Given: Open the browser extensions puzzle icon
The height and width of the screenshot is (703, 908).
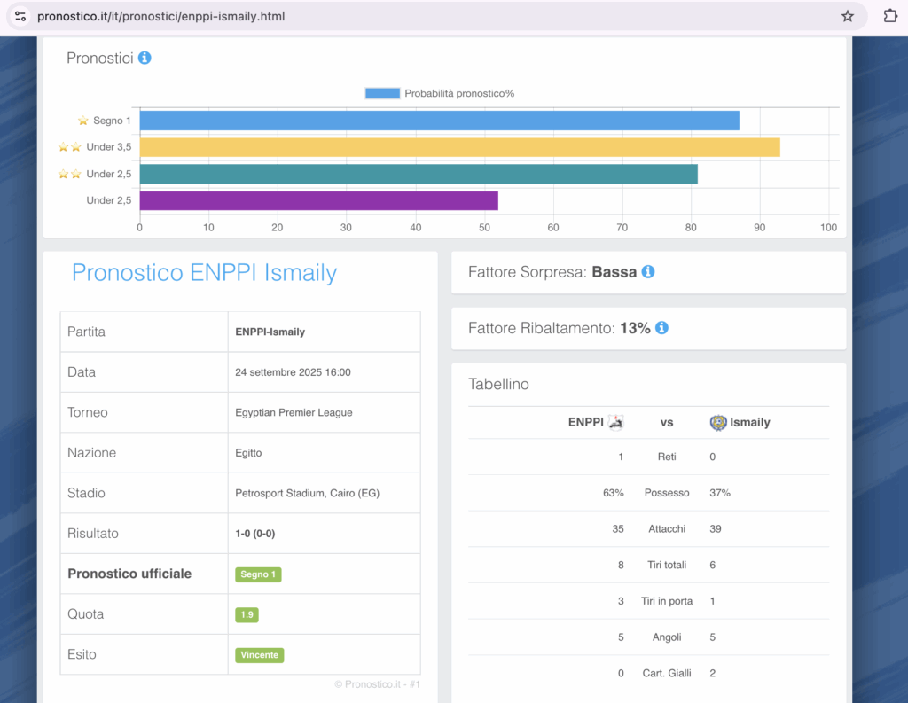Looking at the screenshot, I should pyautogui.click(x=890, y=16).
